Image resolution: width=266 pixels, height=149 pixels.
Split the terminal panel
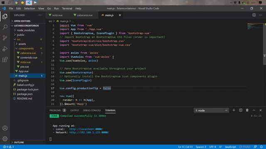click(241, 110)
